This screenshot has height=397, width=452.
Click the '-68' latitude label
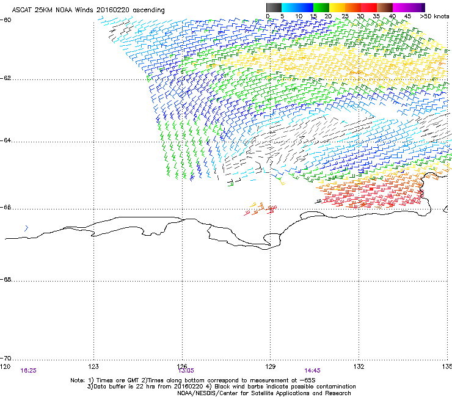tap(6, 279)
